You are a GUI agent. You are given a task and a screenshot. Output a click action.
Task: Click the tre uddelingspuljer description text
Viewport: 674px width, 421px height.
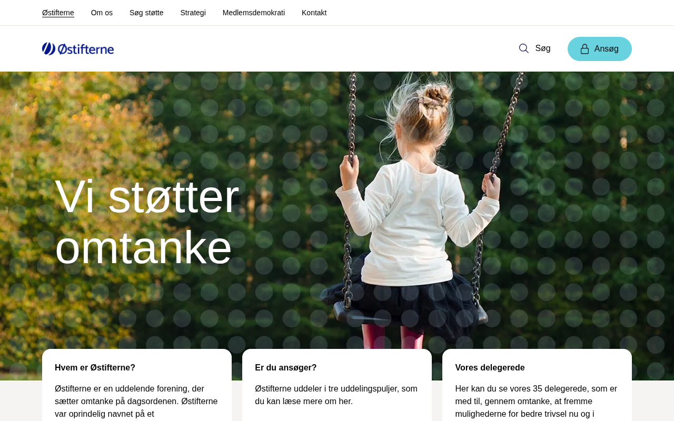click(x=336, y=395)
